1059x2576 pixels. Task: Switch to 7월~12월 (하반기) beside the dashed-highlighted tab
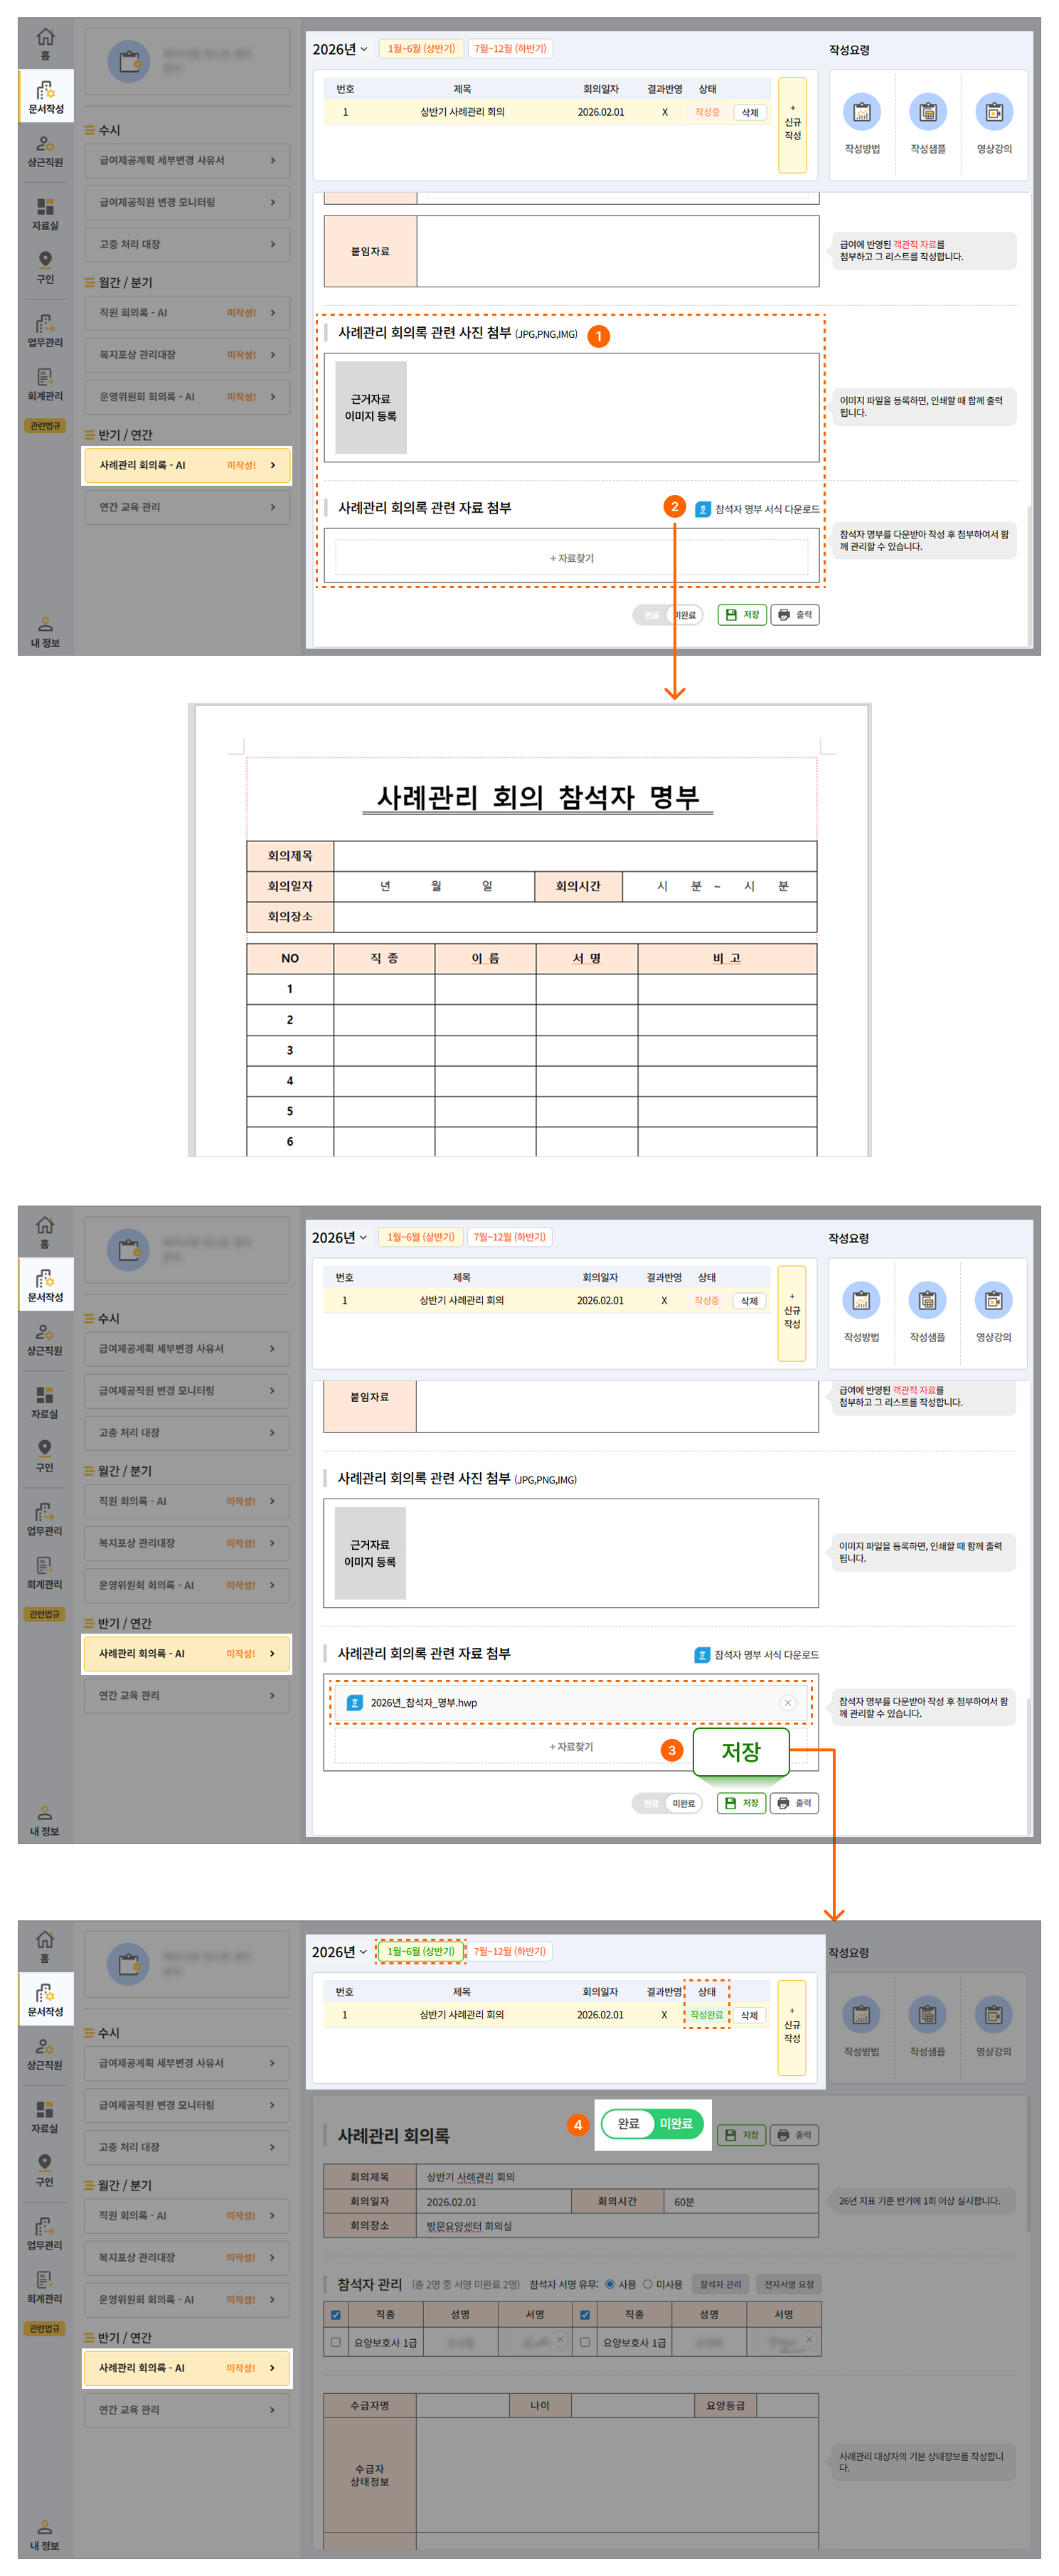point(510,1951)
